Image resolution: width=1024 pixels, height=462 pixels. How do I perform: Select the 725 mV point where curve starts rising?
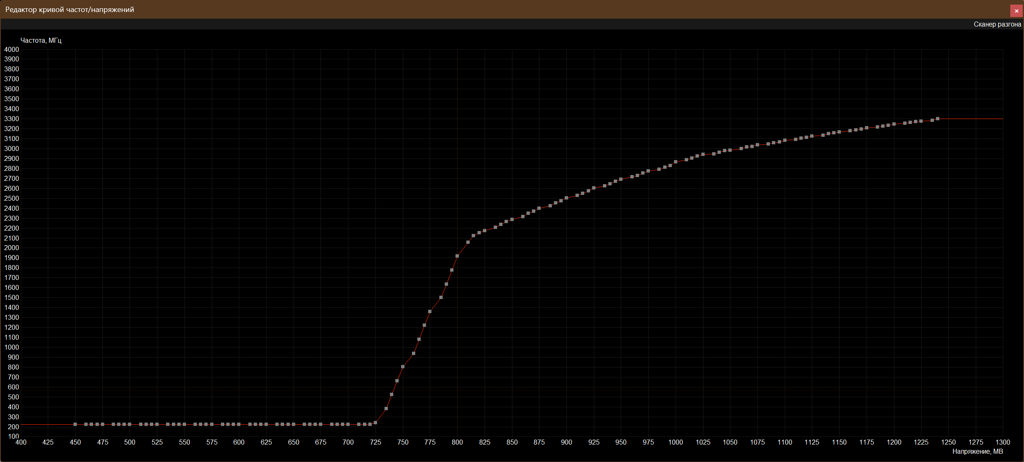375,423
